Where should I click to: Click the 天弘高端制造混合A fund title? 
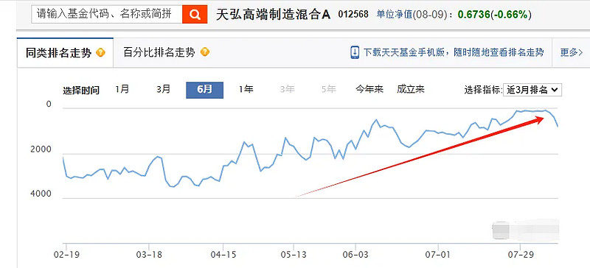pos(274,15)
